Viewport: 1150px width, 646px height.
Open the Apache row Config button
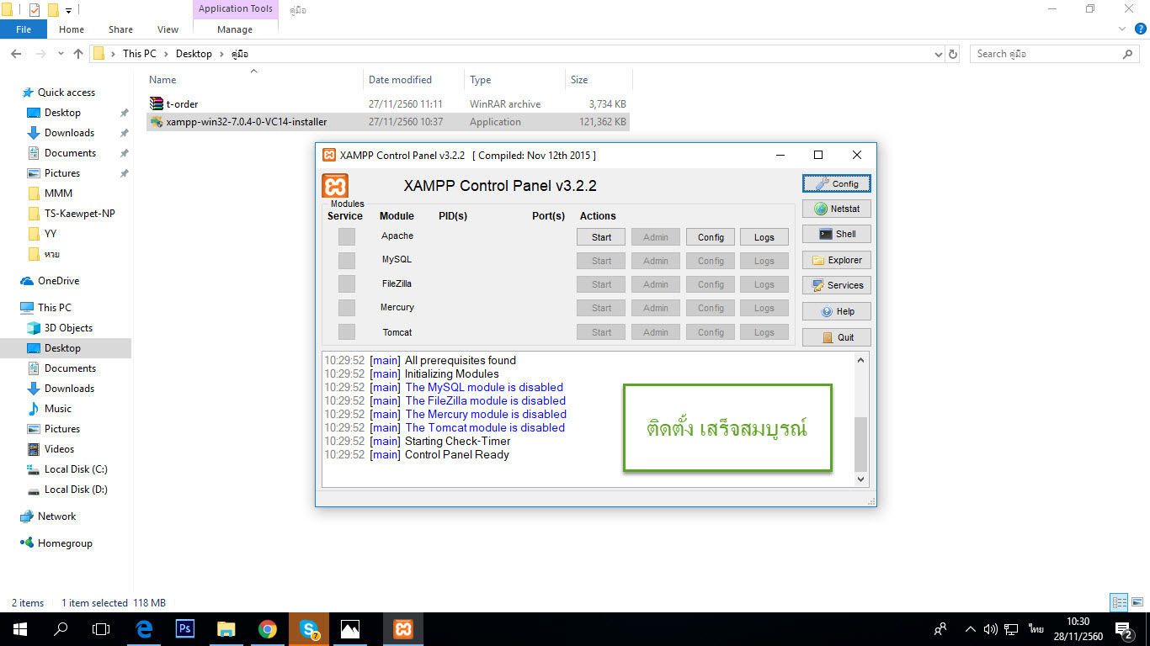(x=711, y=237)
